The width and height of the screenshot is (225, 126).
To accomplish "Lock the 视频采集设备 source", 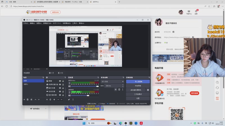I will pyautogui.click(x=63, y=85).
